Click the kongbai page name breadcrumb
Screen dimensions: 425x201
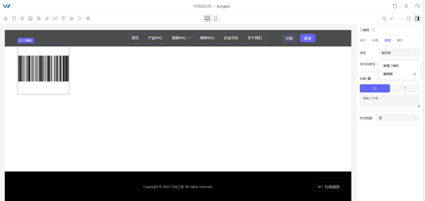point(224,6)
